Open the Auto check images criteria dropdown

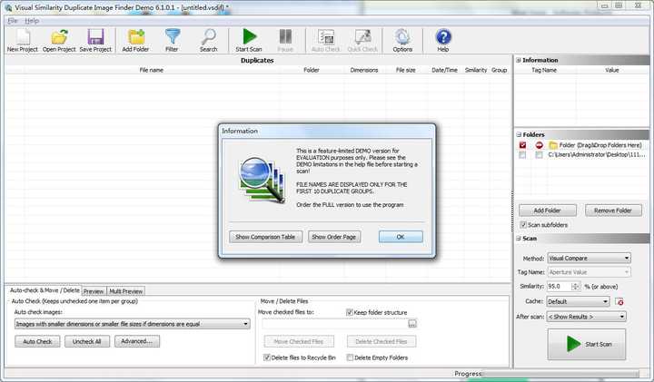click(133, 324)
